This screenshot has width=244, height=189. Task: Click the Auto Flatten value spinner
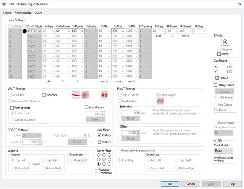pyautogui.click(x=102, y=114)
